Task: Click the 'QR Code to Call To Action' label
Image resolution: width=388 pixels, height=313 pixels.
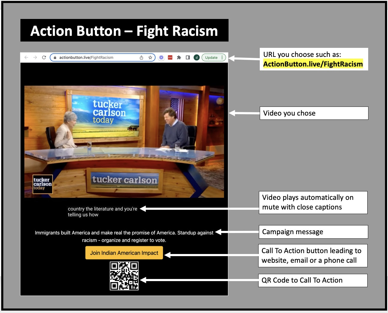Action: tap(313, 280)
